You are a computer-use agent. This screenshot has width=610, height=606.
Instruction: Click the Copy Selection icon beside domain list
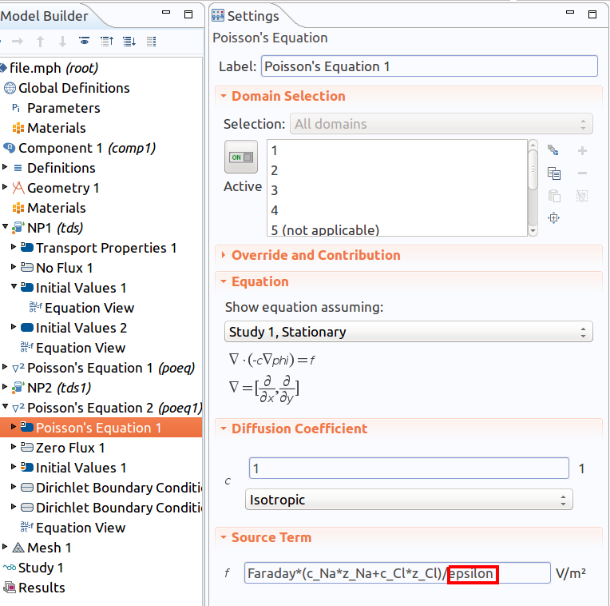pos(553,173)
